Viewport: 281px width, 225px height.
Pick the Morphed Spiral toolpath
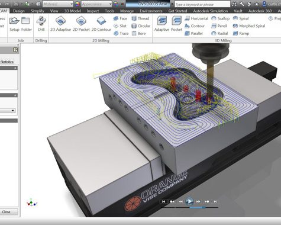tap(249, 26)
